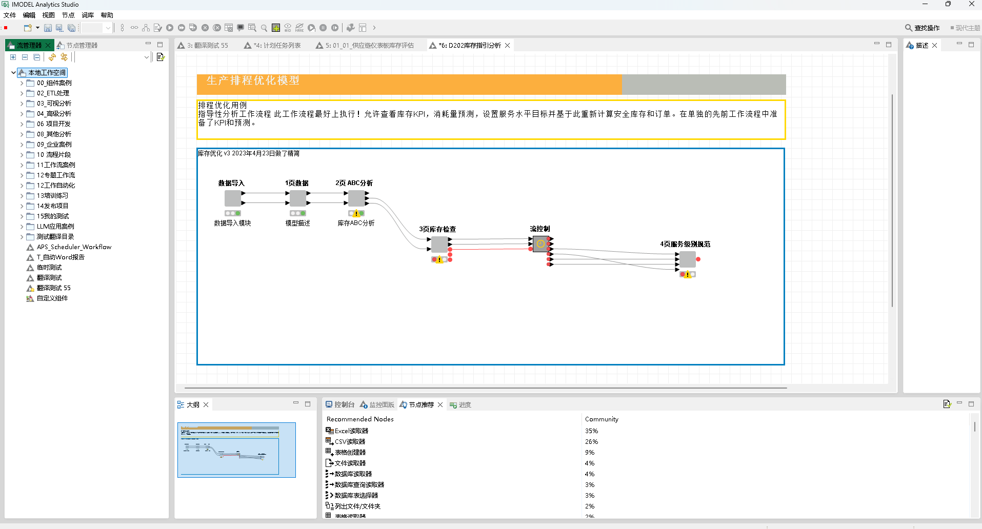Image resolution: width=982 pixels, height=529 pixels.
Task: Click the new workflow wizard icon
Action: pos(28,28)
